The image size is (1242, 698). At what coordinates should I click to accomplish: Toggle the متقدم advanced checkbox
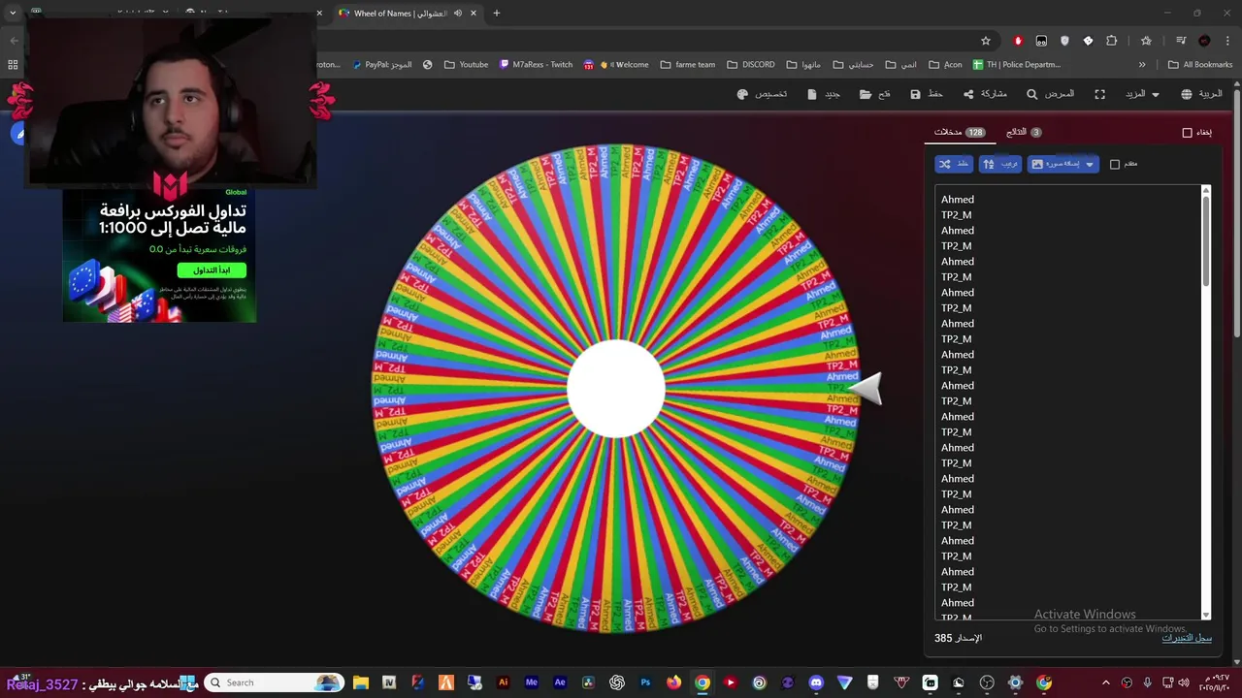point(1115,164)
